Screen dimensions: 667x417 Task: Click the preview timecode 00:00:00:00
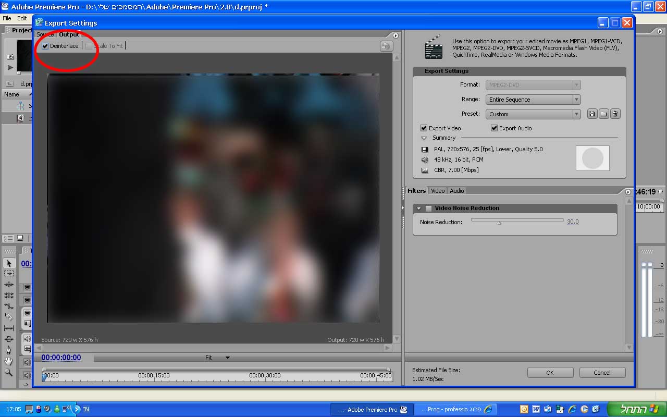(61, 358)
